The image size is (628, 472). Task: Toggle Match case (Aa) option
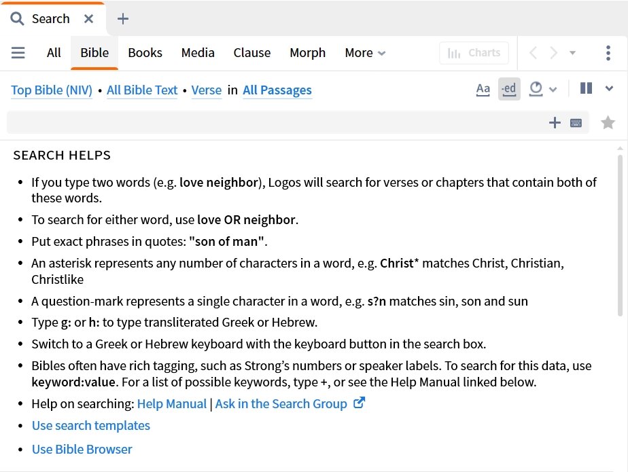(x=483, y=89)
